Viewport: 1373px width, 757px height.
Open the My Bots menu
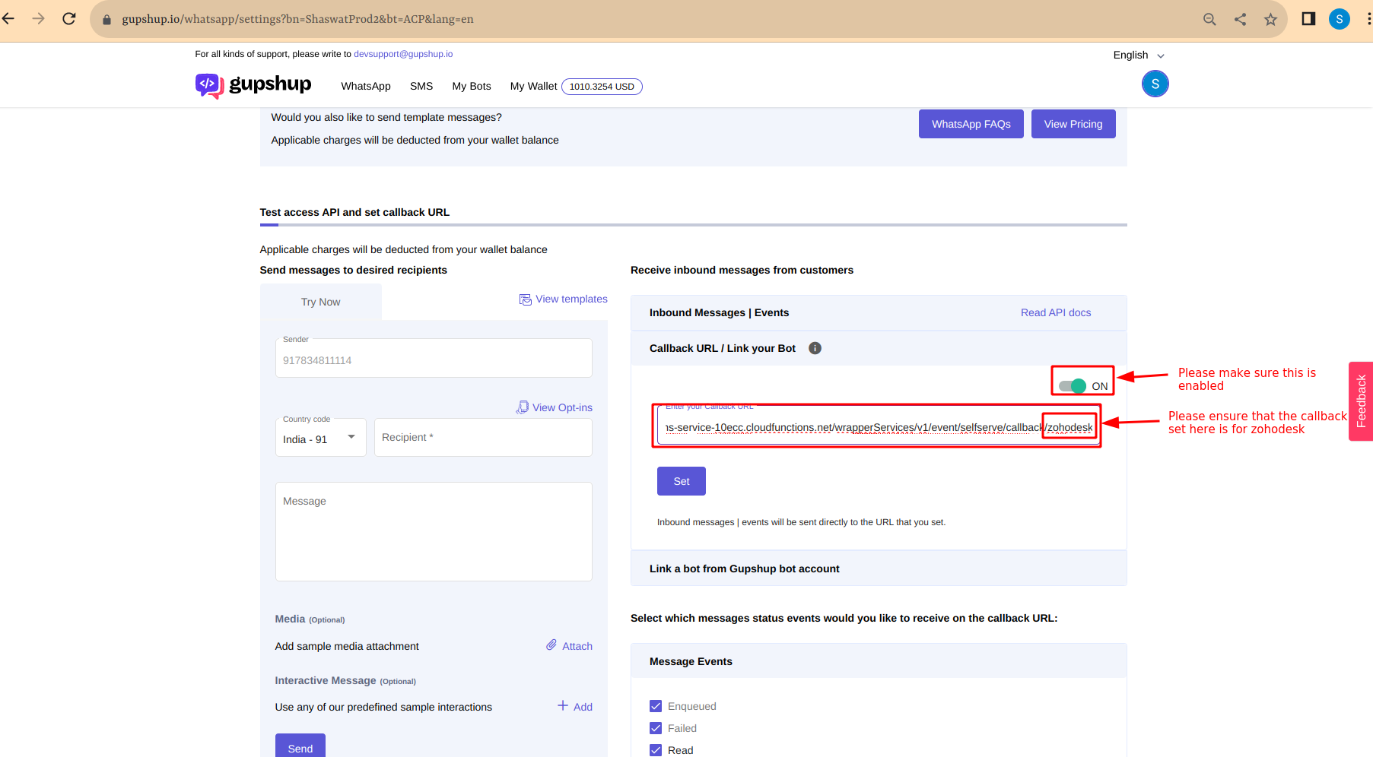[x=472, y=87]
